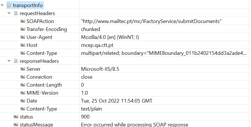Click the Abc icon beside SOAPAction

[x=23, y=21]
